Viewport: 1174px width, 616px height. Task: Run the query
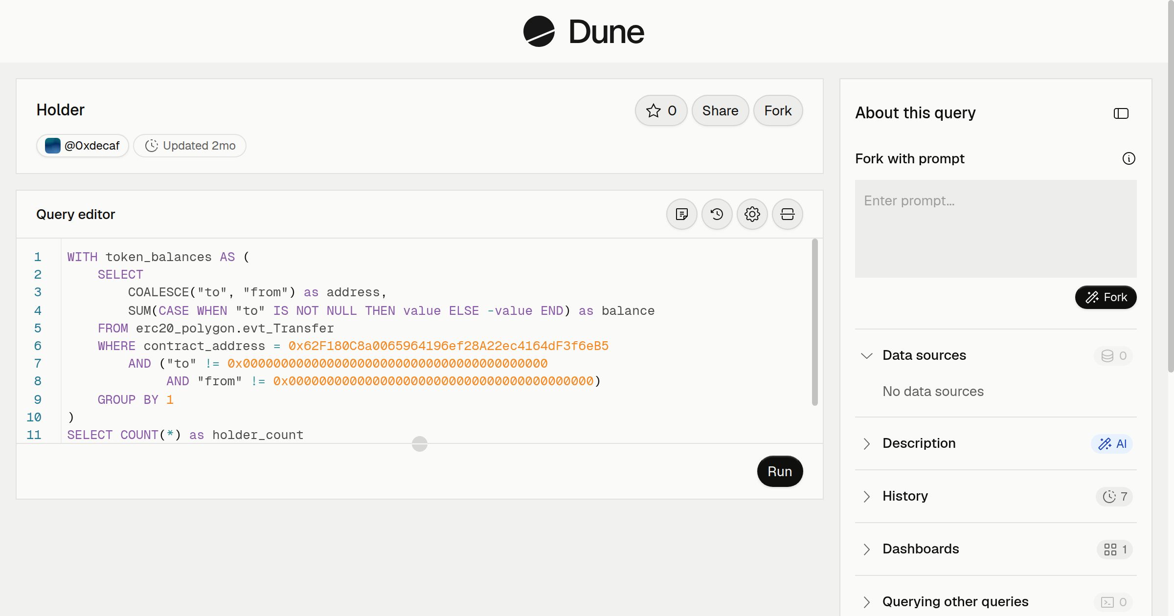click(780, 471)
